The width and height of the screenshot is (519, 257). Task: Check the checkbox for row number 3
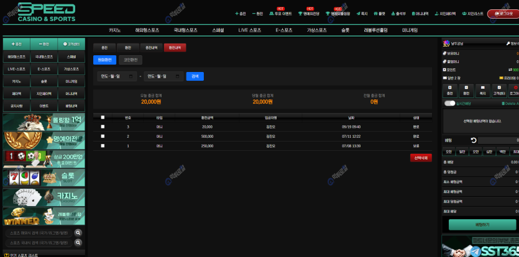(103, 127)
